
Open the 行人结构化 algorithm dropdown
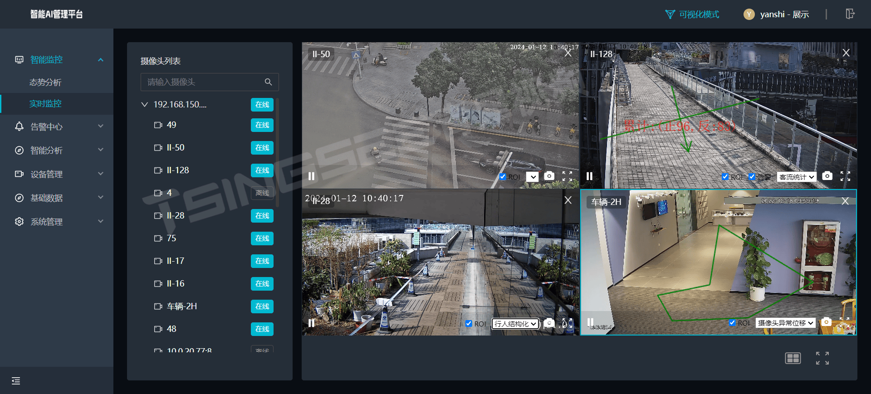point(515,324)
